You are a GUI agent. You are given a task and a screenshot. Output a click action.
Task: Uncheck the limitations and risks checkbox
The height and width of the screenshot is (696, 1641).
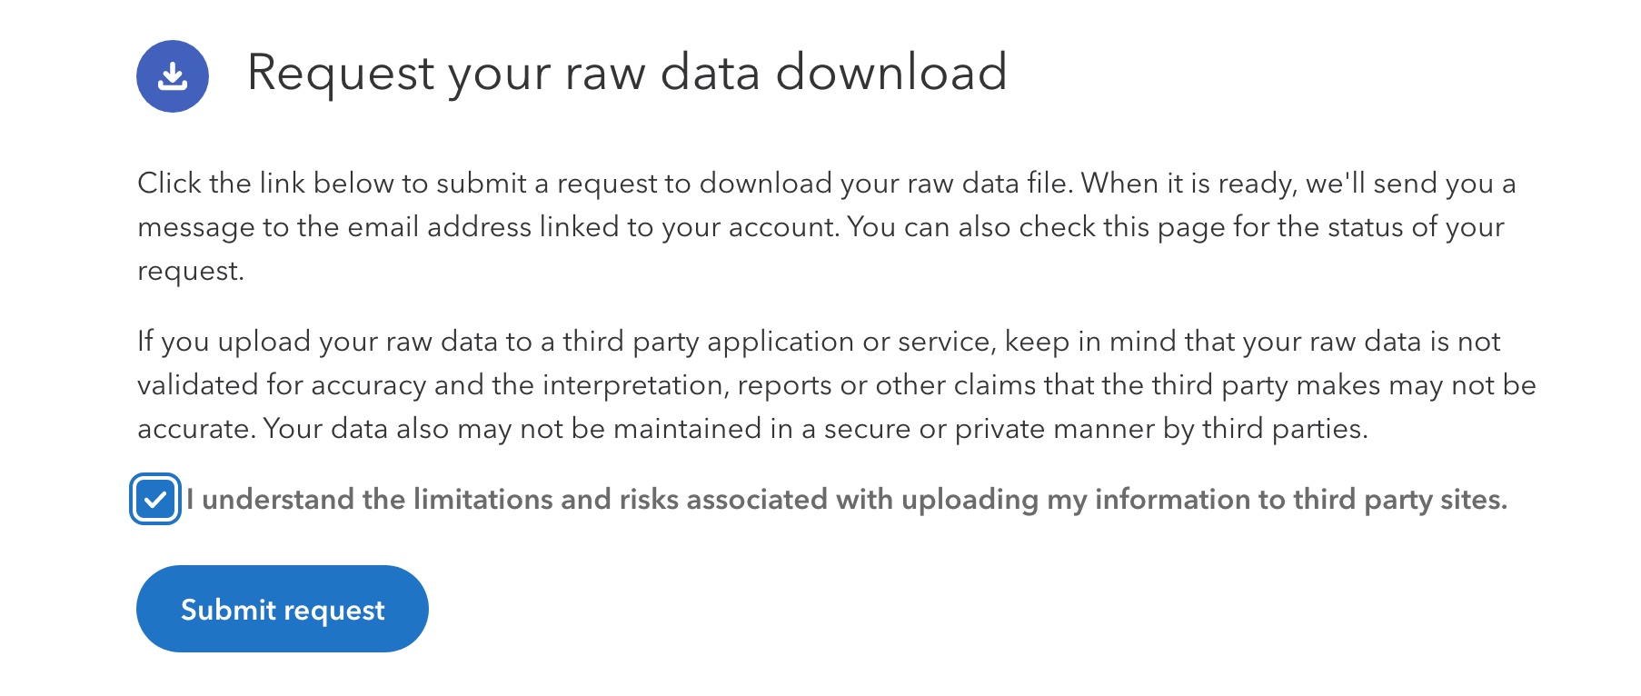(154, 499)
